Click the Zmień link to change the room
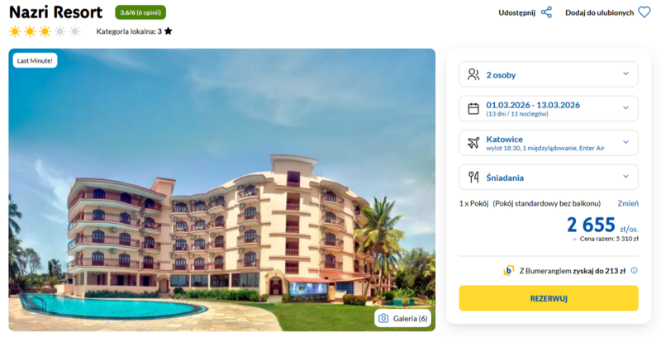Screen dimensions: 661x337 tap(628, 203)
